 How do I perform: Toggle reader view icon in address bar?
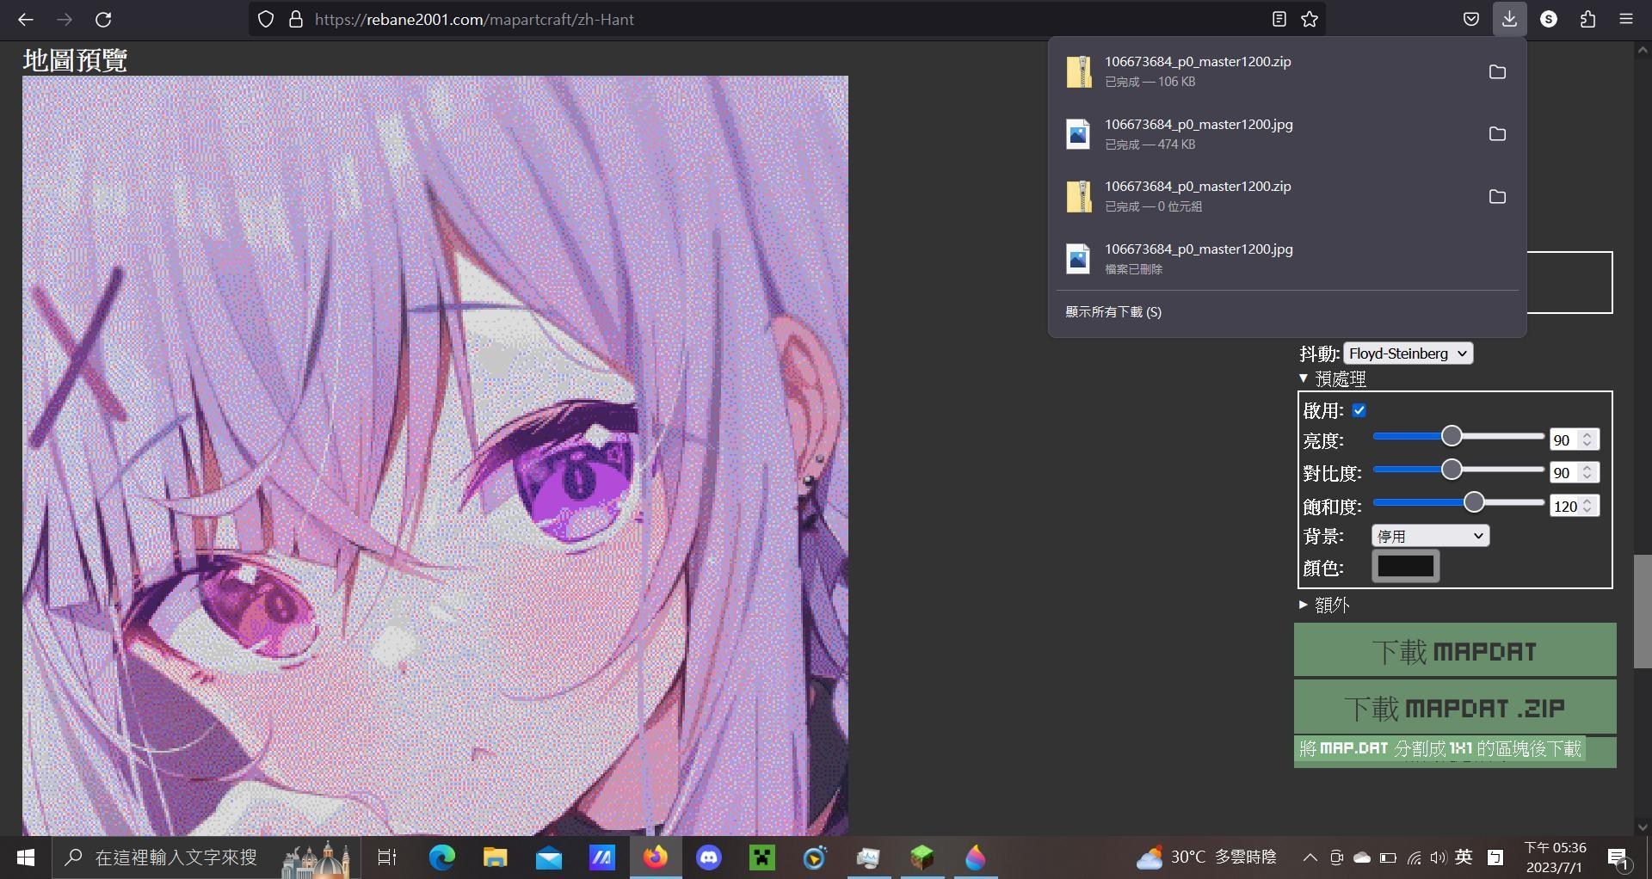tap(1279, 19)
